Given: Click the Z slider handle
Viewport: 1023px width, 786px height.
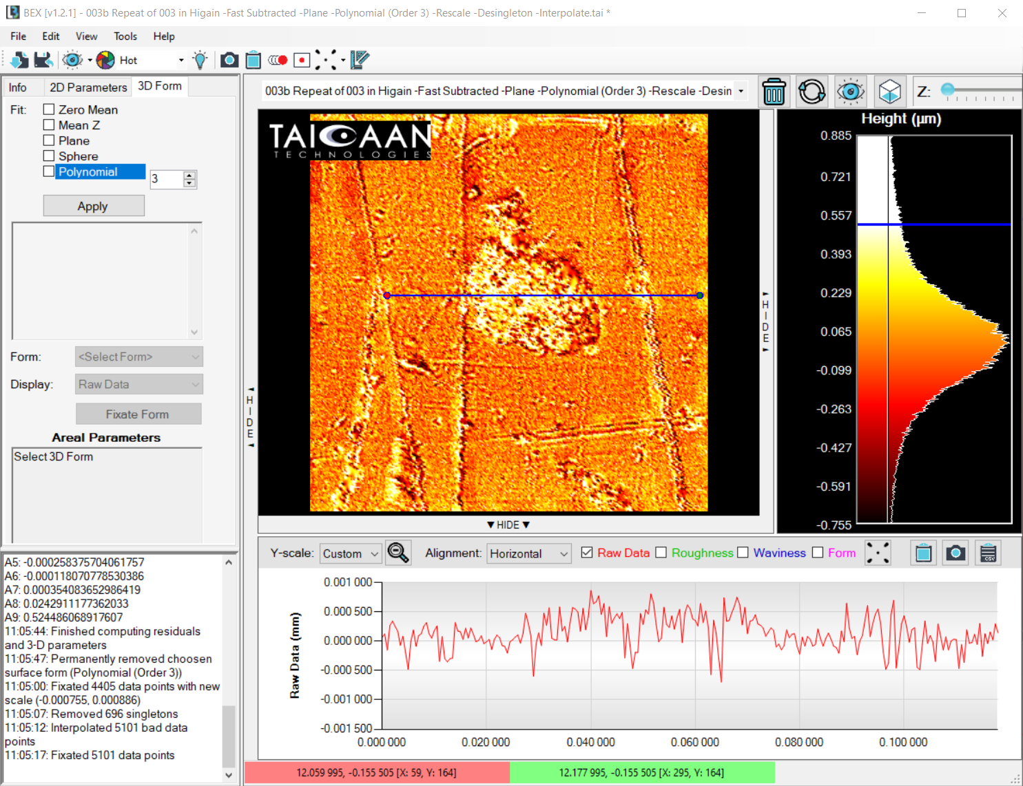Looking at the screenshot, I should 948,90.
